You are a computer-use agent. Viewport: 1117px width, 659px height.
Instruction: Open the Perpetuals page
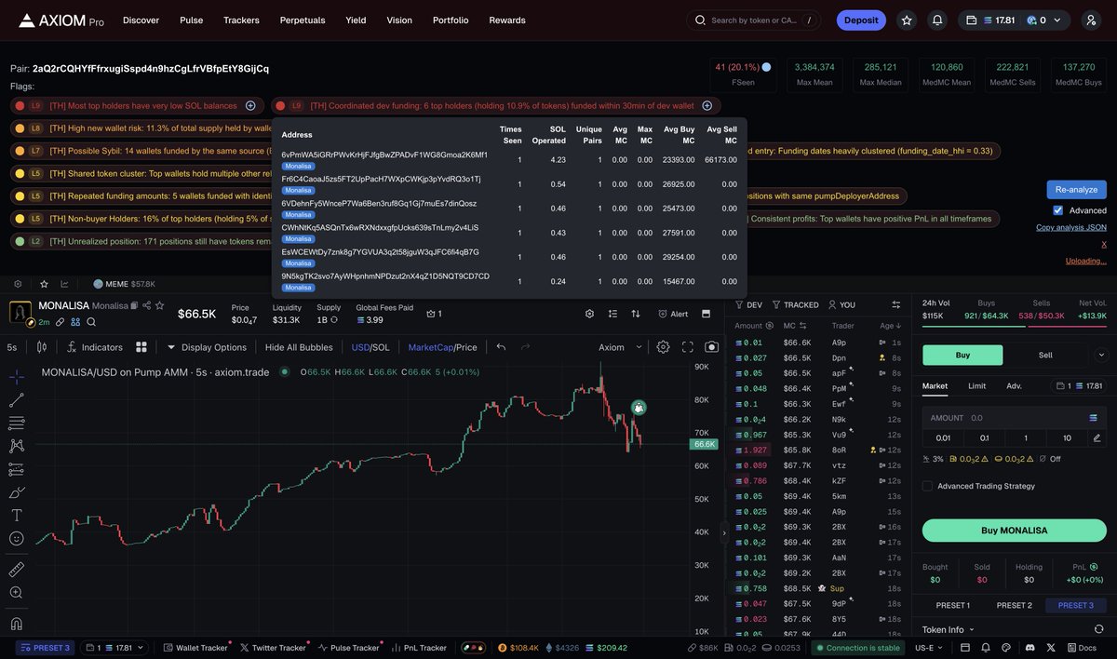(303, 20)
